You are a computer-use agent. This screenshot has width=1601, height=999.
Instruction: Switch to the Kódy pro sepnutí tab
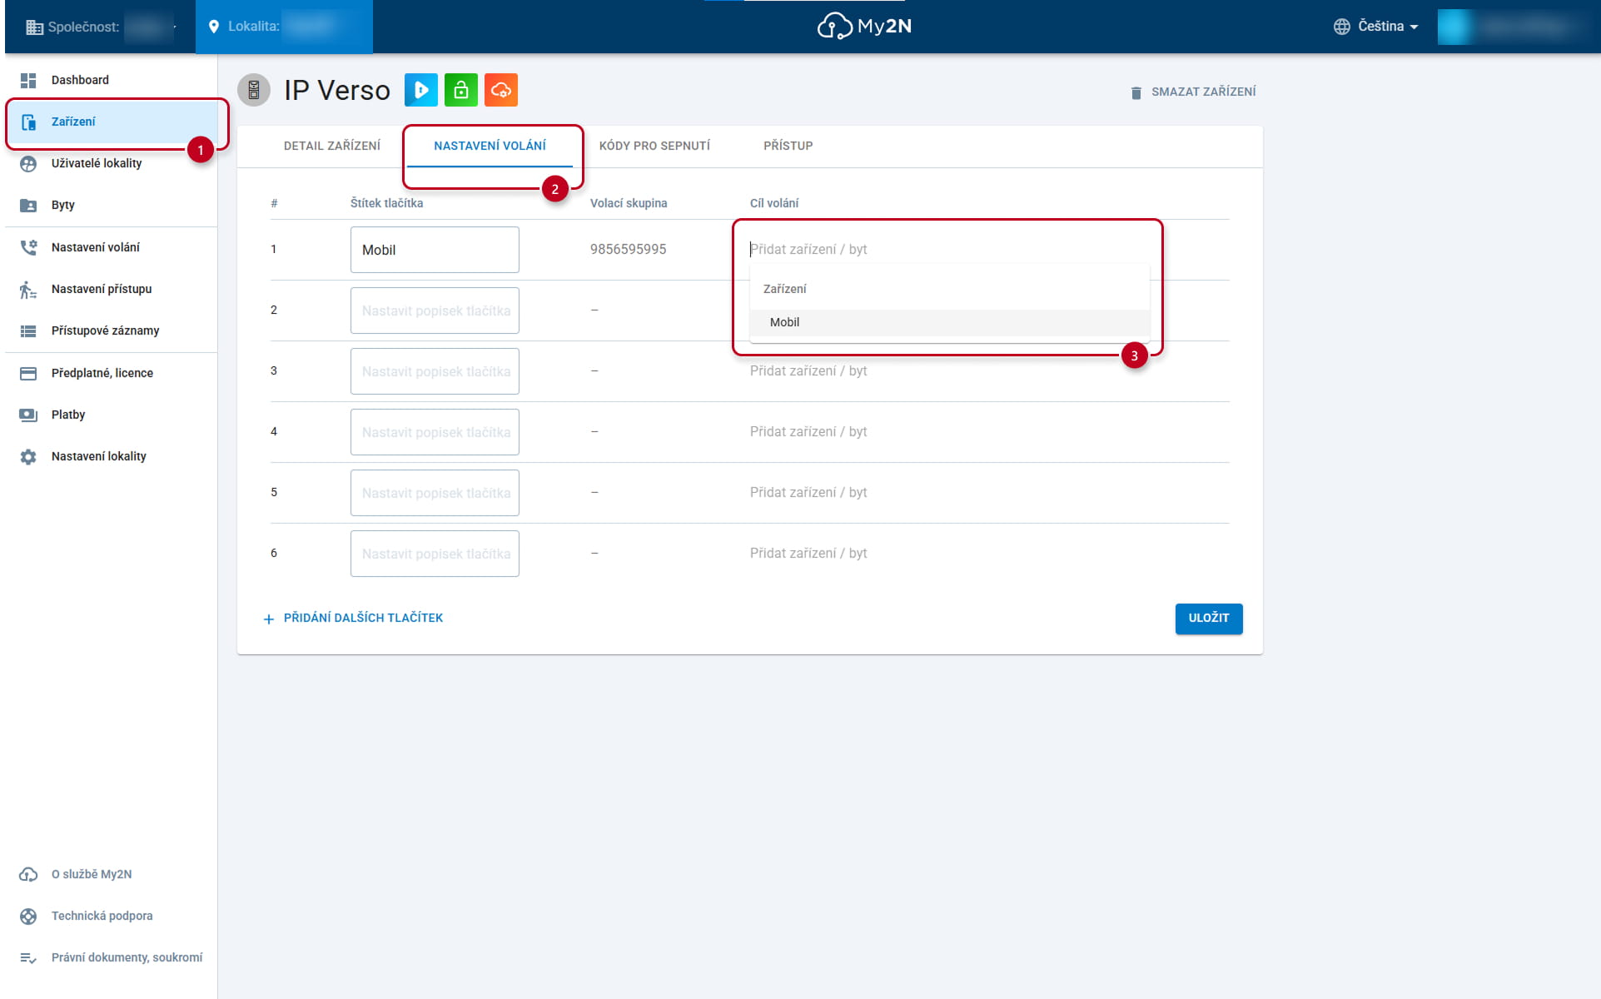tap(654, 146)
